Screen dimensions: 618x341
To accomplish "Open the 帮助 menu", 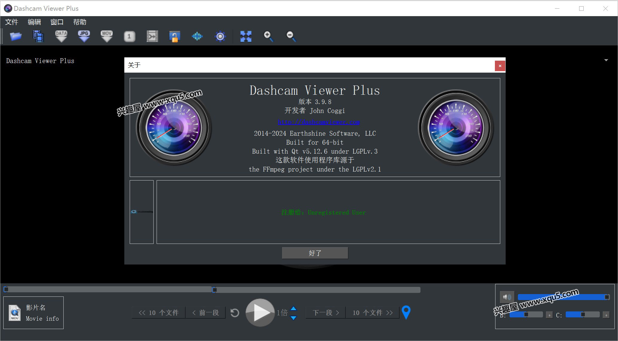I will [x=80, y=22].
